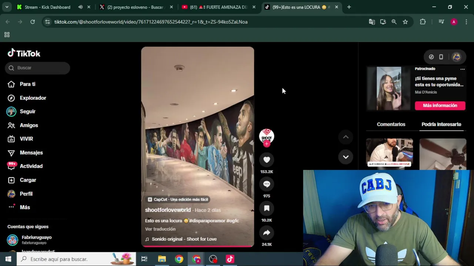
Task: Save the video with the bookmark icon
Action: 267,208
